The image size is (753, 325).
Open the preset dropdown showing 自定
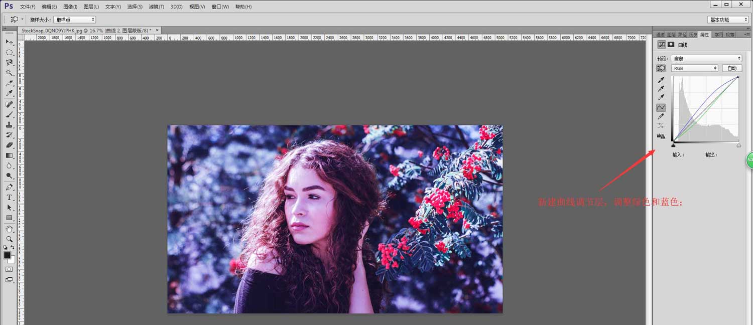[x=706, y=59]
